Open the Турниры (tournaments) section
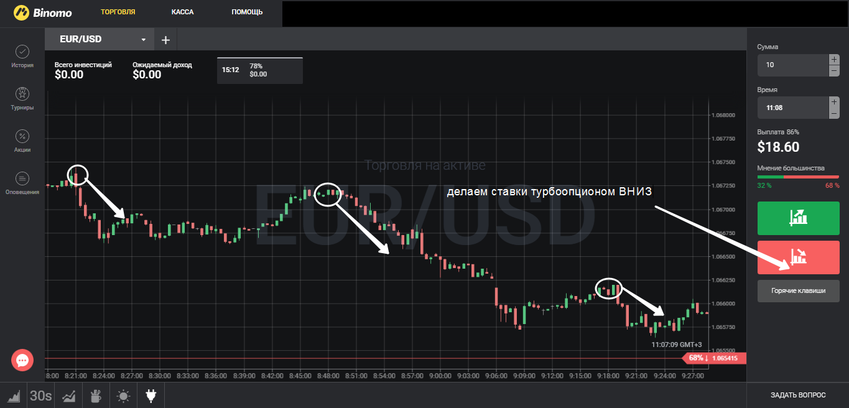Image resolution: width=849 pixels, height=408 pixels. tap(22, 98)
